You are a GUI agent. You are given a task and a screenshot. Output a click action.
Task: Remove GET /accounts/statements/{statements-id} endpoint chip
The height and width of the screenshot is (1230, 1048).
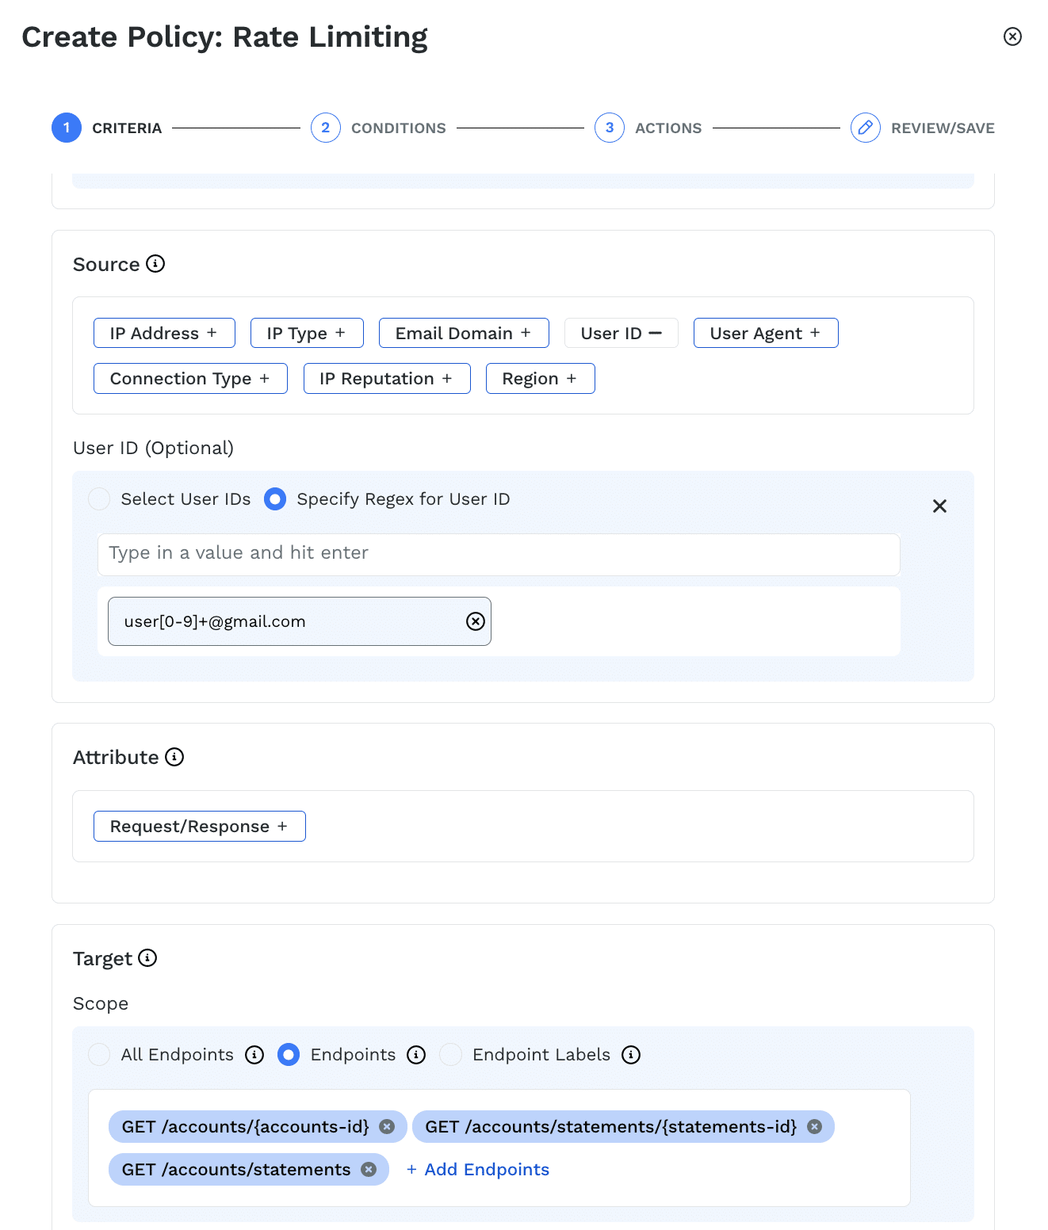coord(814,1127)
